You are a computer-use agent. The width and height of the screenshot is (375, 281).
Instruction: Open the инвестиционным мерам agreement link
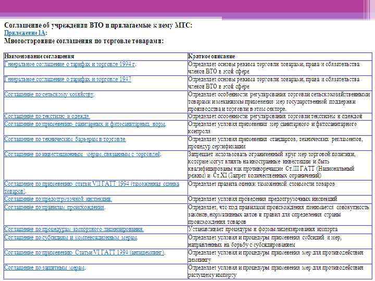point(83,155)
